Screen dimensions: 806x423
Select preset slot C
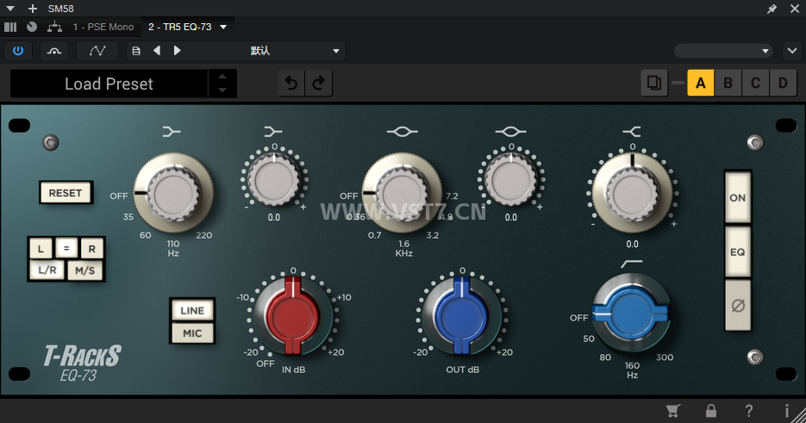(756, 83)
